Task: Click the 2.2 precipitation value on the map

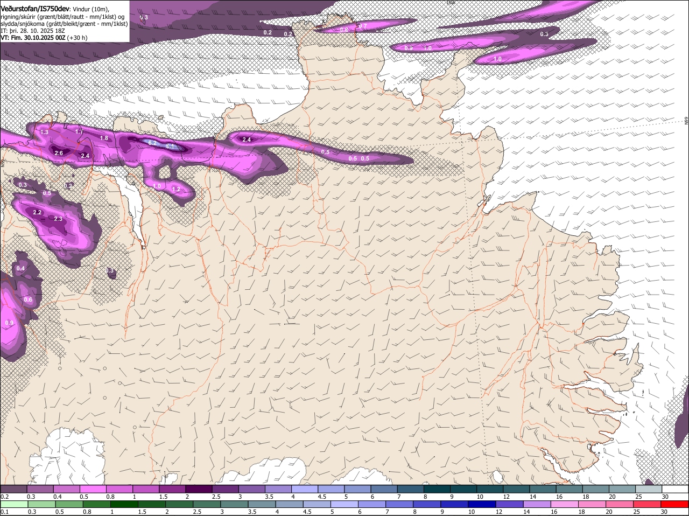Action: pyautogui.click(x=37, y=212)
